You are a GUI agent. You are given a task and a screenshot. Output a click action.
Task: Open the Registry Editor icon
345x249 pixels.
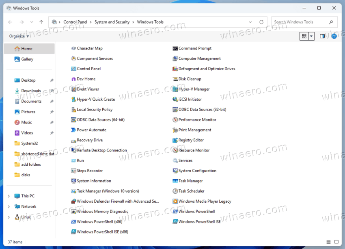[x=175, y=140]
